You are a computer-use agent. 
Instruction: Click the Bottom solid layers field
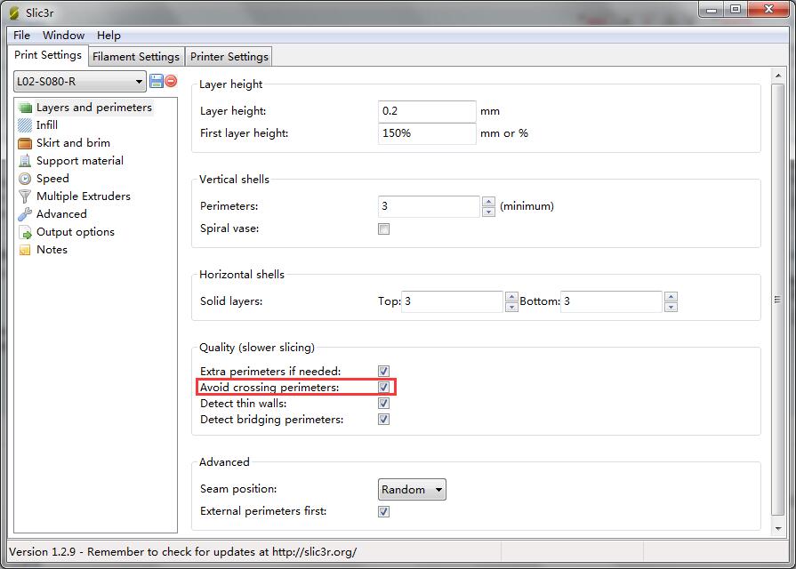tap(612, 301)
